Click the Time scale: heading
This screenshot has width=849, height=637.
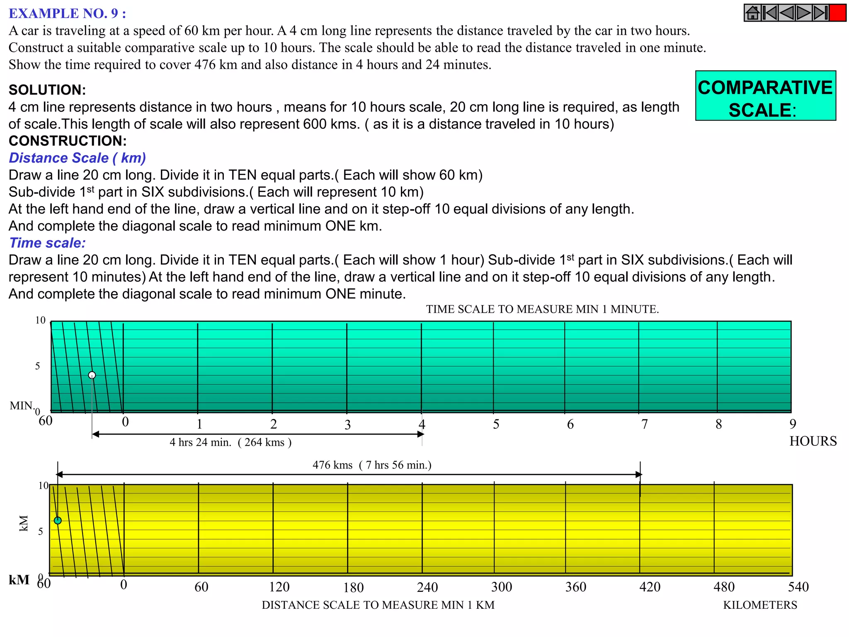pyautogui.click(x=47, y=243)
